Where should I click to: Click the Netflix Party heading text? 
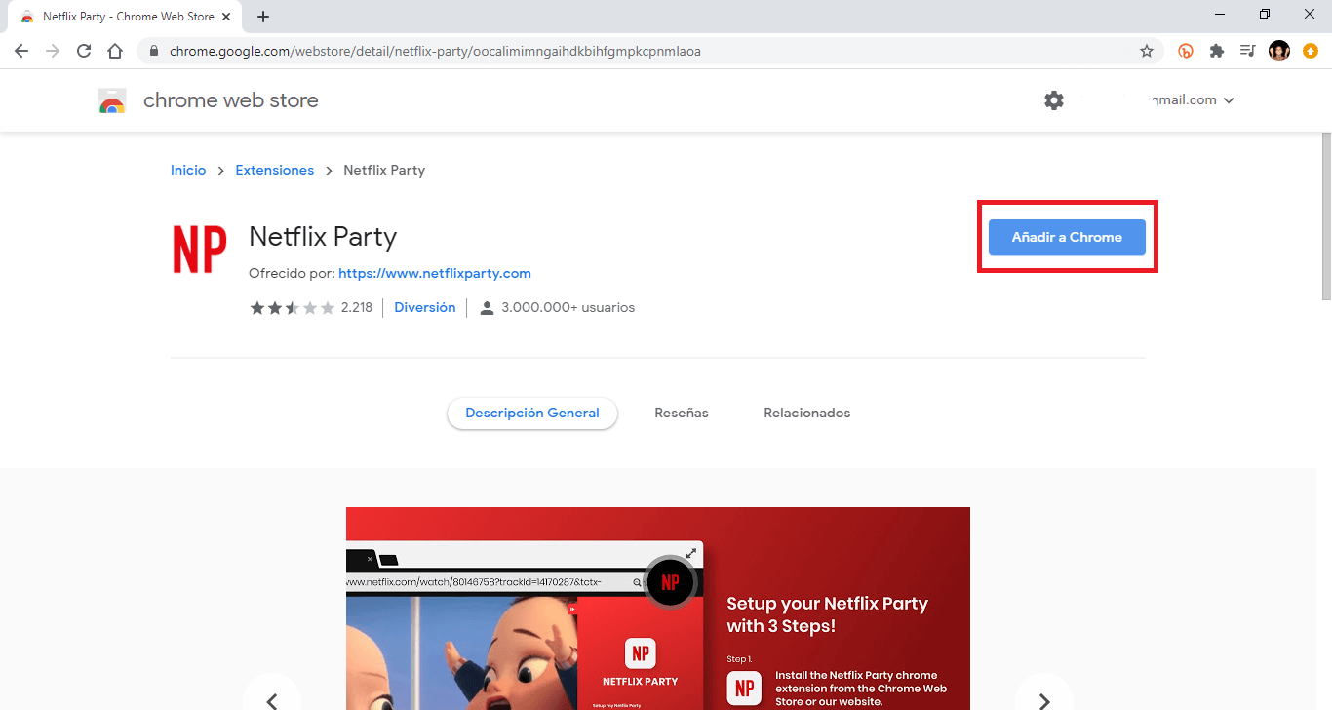[x=323, y=237]
